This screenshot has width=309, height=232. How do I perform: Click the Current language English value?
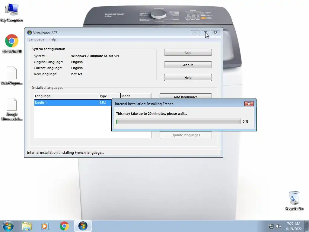coord(77,68)
